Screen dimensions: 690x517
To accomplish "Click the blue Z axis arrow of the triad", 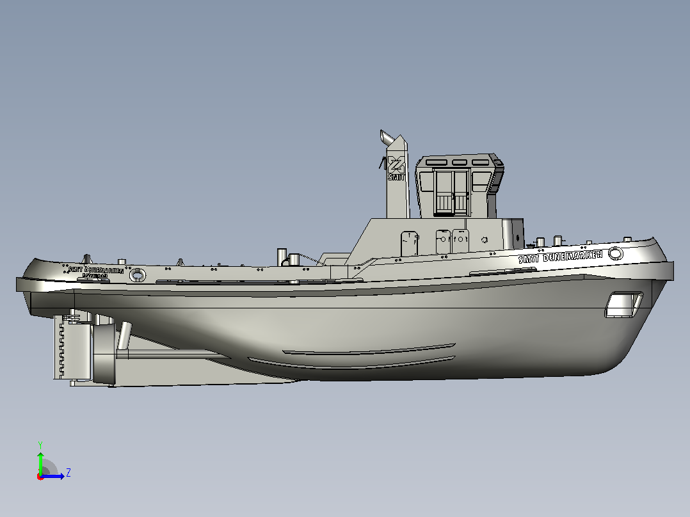I will pyautogui.click(x=54, y=476).
